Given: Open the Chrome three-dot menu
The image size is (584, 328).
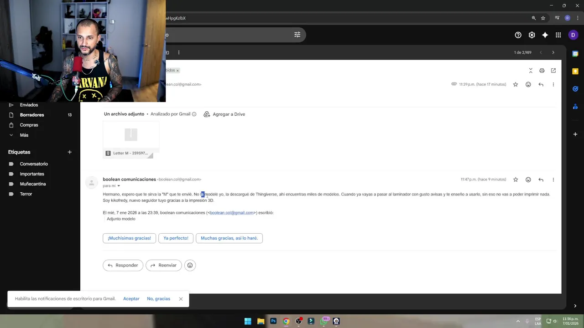Looking at the screenshot, I should 578,18.
